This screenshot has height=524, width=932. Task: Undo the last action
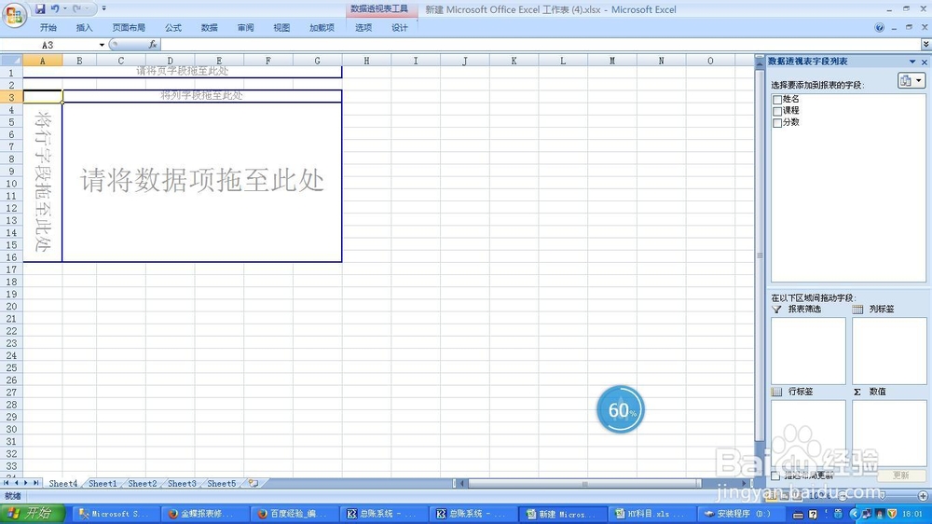pyautogui.click(x=55, y=9)
